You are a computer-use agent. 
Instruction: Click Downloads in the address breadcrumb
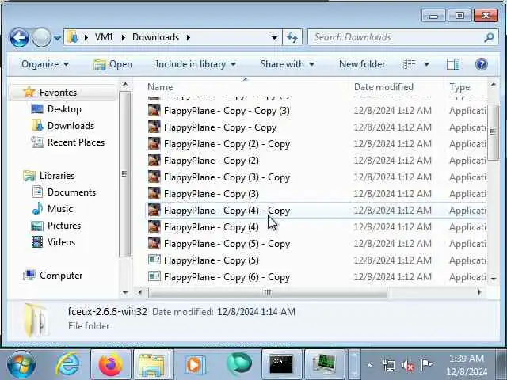[155, 37]
